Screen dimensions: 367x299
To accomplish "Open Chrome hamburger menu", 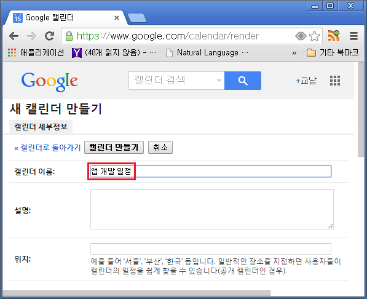I will 353,36.
